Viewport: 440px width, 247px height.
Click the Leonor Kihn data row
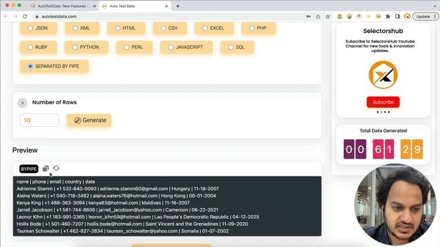pyautogui.click(x=137, y=217)
